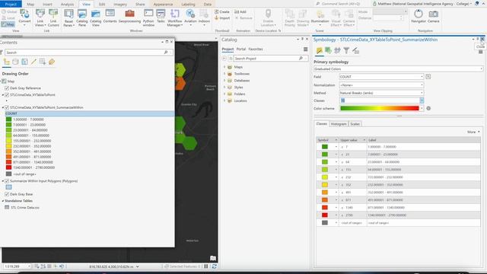
Task: Switch to the Appearance ribbon tab
Action: 163,5
